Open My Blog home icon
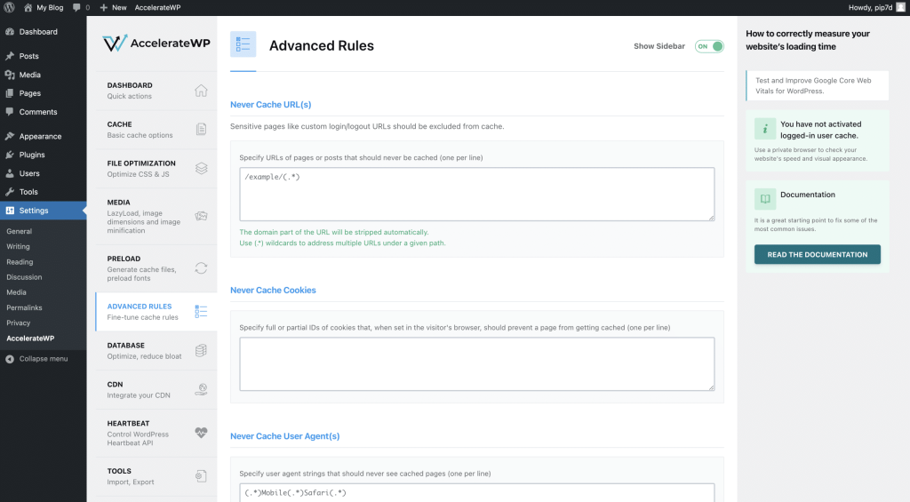Screen dimensions: 910x502 click(28, 7)
